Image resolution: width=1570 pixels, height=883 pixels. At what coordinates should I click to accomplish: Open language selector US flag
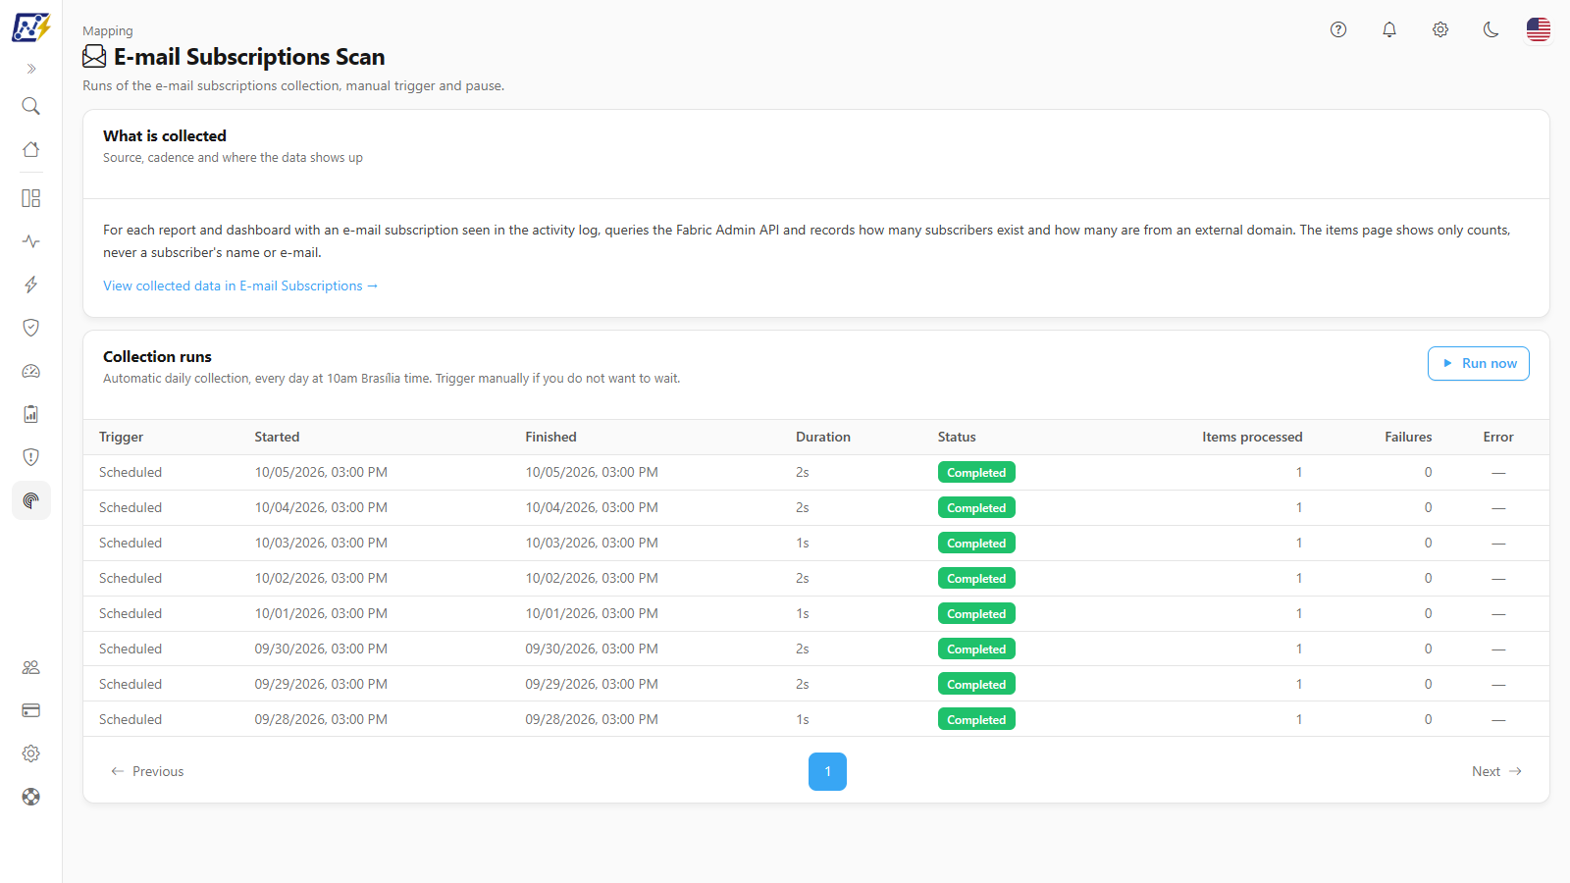(x=1539, y=29)
